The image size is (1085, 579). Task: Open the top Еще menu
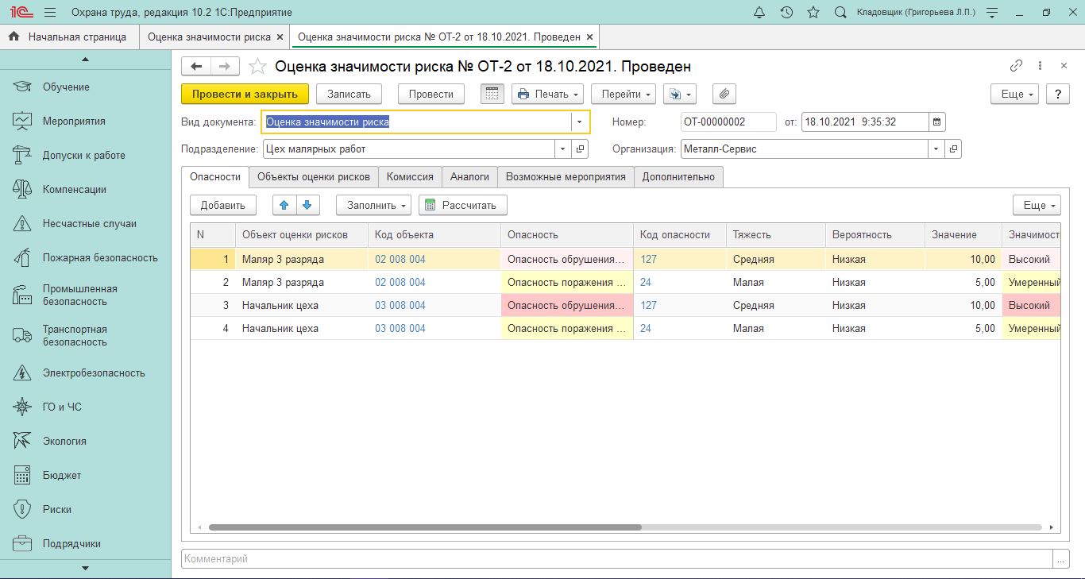(1014, 94)
